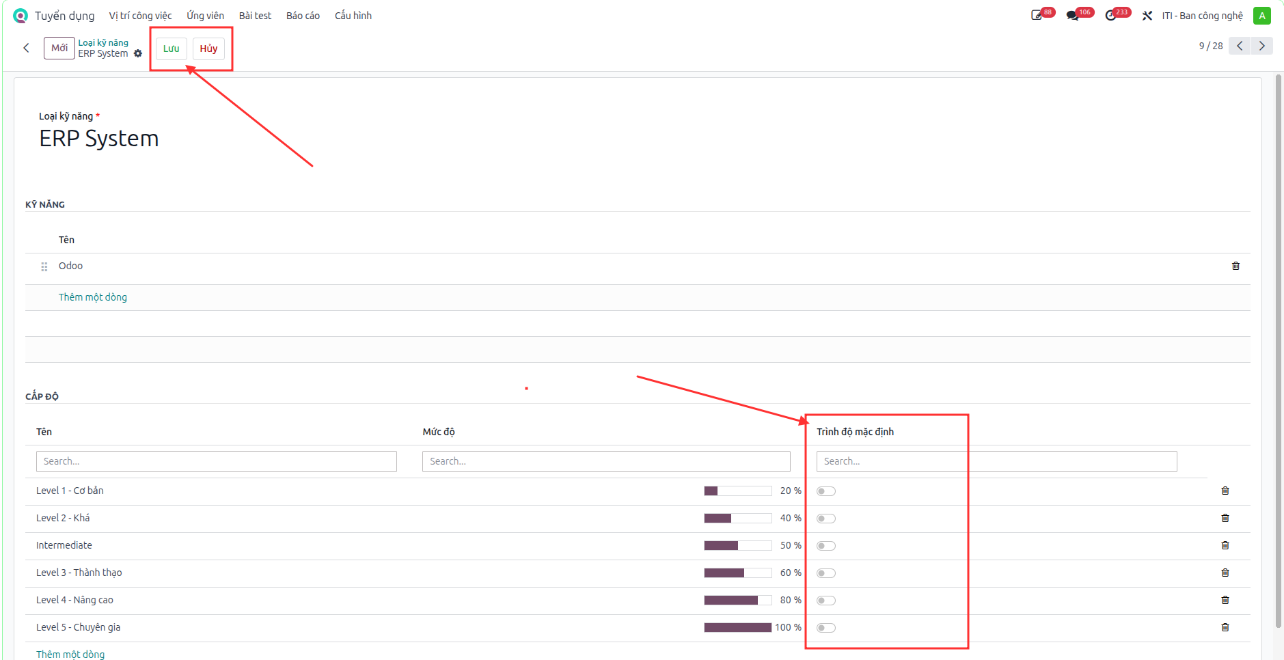Toggle default level for Level 3 - Thành thạo
Viewport: 1284px width, 660px height.
[826, 573]
